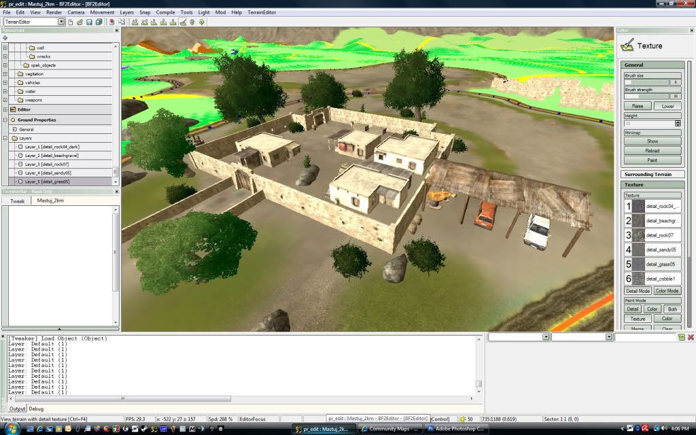Click the Open folder icon in toolbar
The width and height of the screenshot is (696, 435).
pyautogui.click(x=80, y=22)
